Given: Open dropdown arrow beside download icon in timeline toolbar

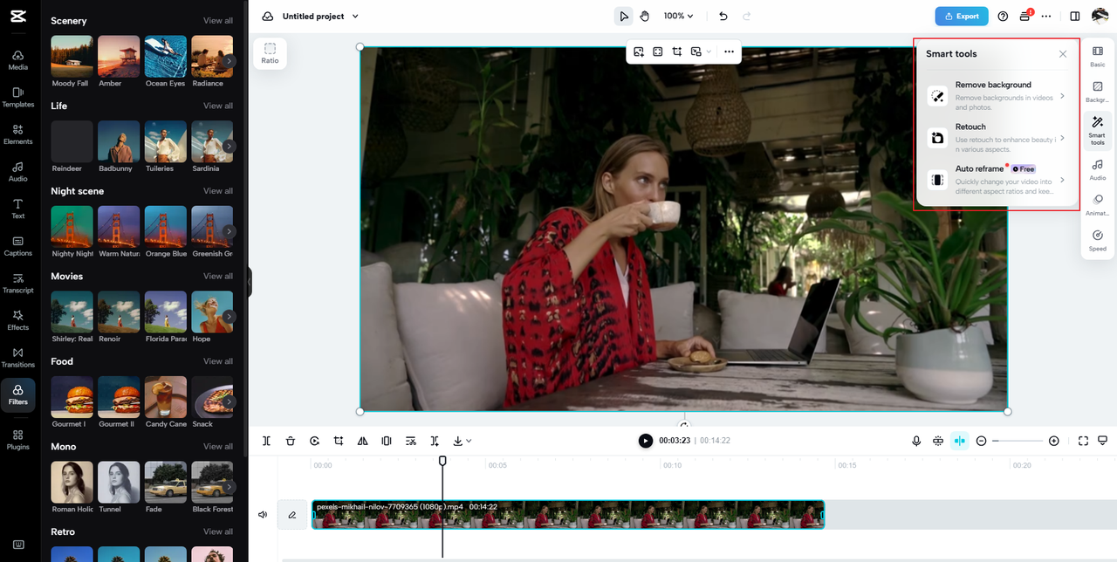Looking at the screenshot, I should click(x=469, y=441).
